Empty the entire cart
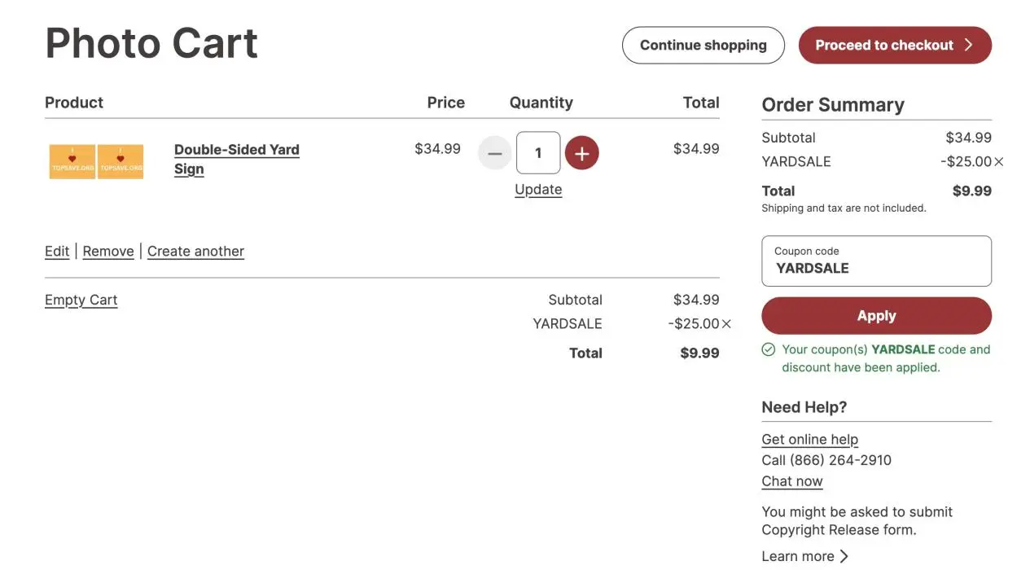This screenshot has width=1030, height=570. [81, 300]
